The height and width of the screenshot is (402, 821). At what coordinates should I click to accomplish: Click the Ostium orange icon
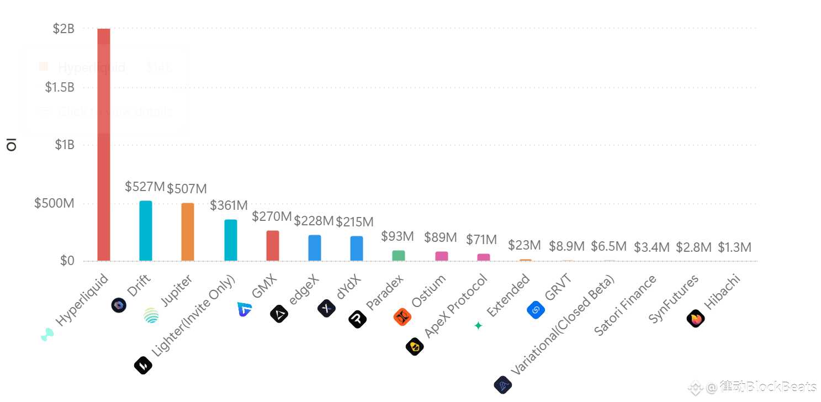coord(402,317)
